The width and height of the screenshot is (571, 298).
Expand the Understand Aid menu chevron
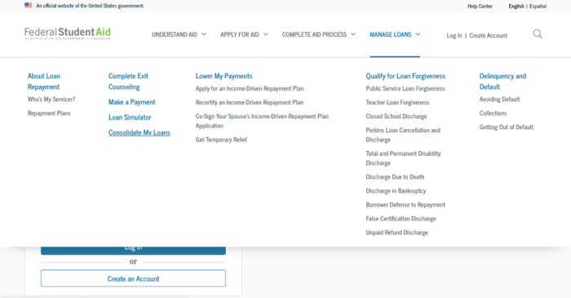[204, 34]
